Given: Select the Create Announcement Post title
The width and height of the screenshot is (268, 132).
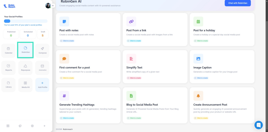Looking at the screenshot, I should coord(210,104).
